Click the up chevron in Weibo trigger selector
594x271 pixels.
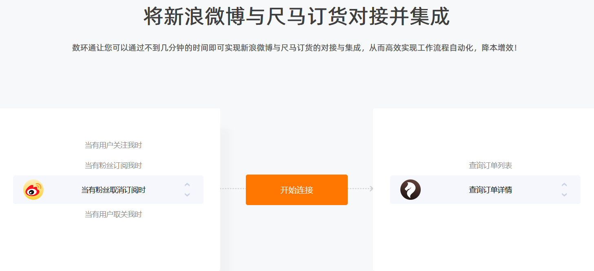(187, 185)
